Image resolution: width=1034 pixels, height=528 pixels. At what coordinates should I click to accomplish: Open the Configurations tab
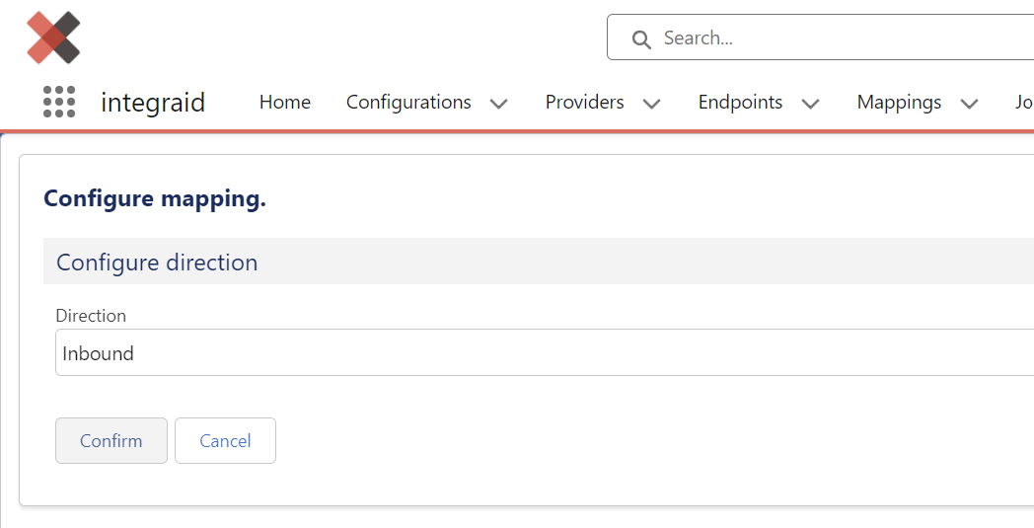(x=408, y=103)
